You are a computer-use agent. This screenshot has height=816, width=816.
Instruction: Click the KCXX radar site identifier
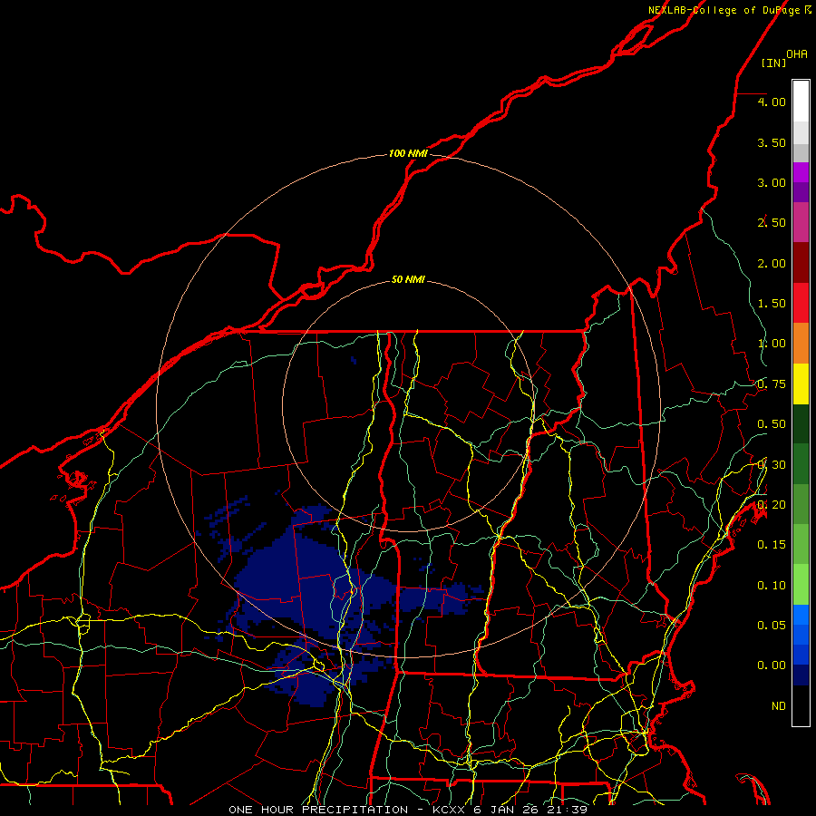pyautogui.click(x=450, y=810)
